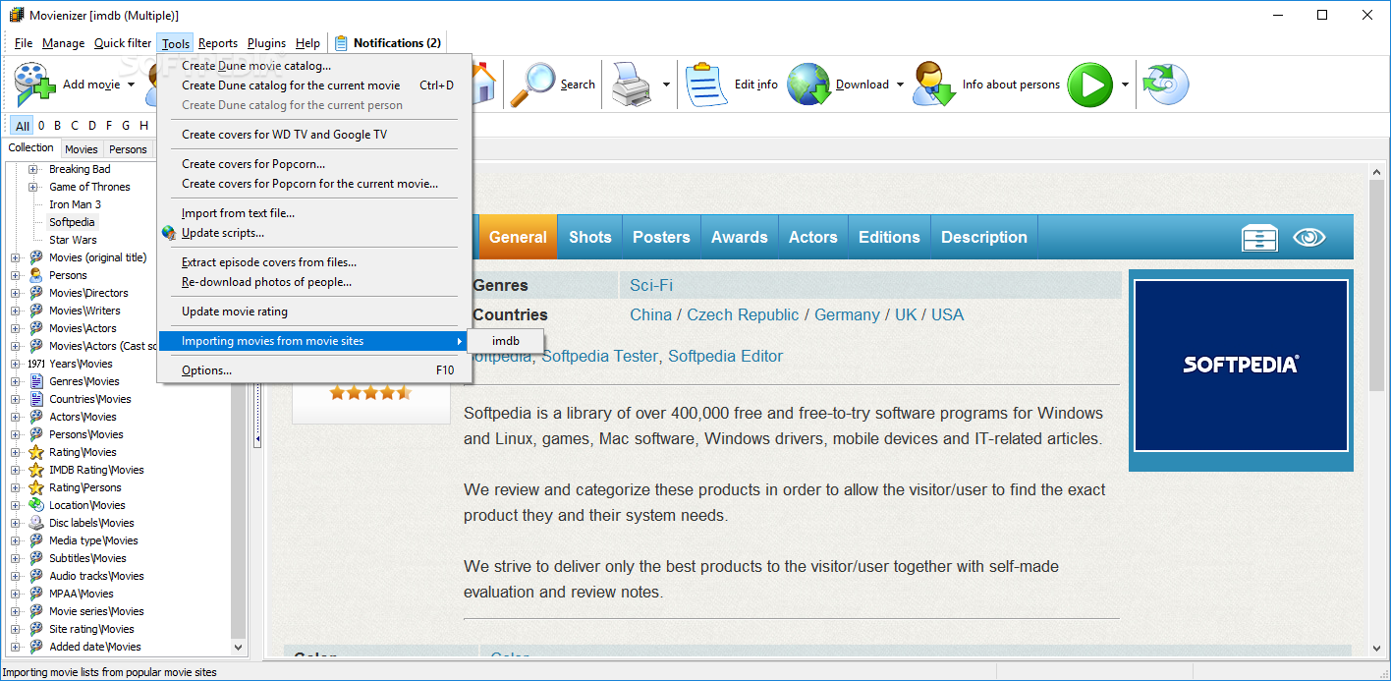Click the Notifications clipboard icon
1391x681 pixels.
point(341,43)
